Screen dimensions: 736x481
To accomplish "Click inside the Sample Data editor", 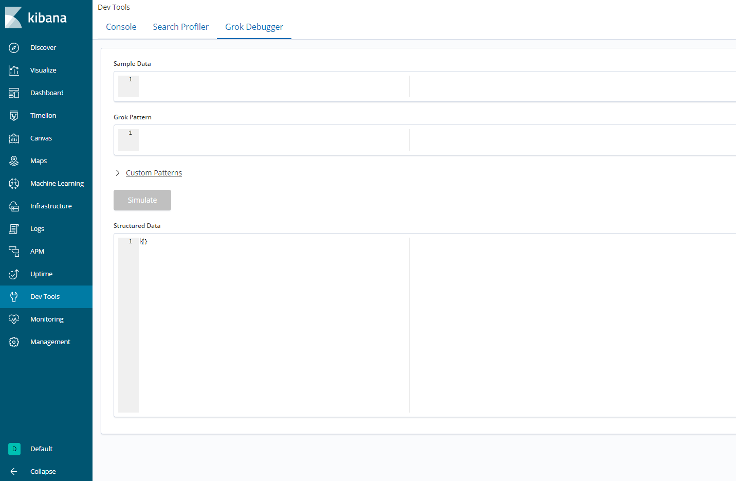I will tap(425, 86).
